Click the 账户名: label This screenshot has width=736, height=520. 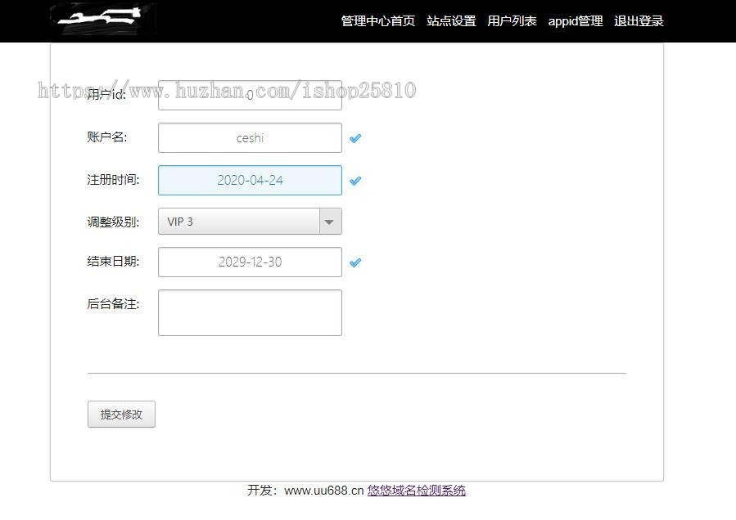[x=107, y=137]
